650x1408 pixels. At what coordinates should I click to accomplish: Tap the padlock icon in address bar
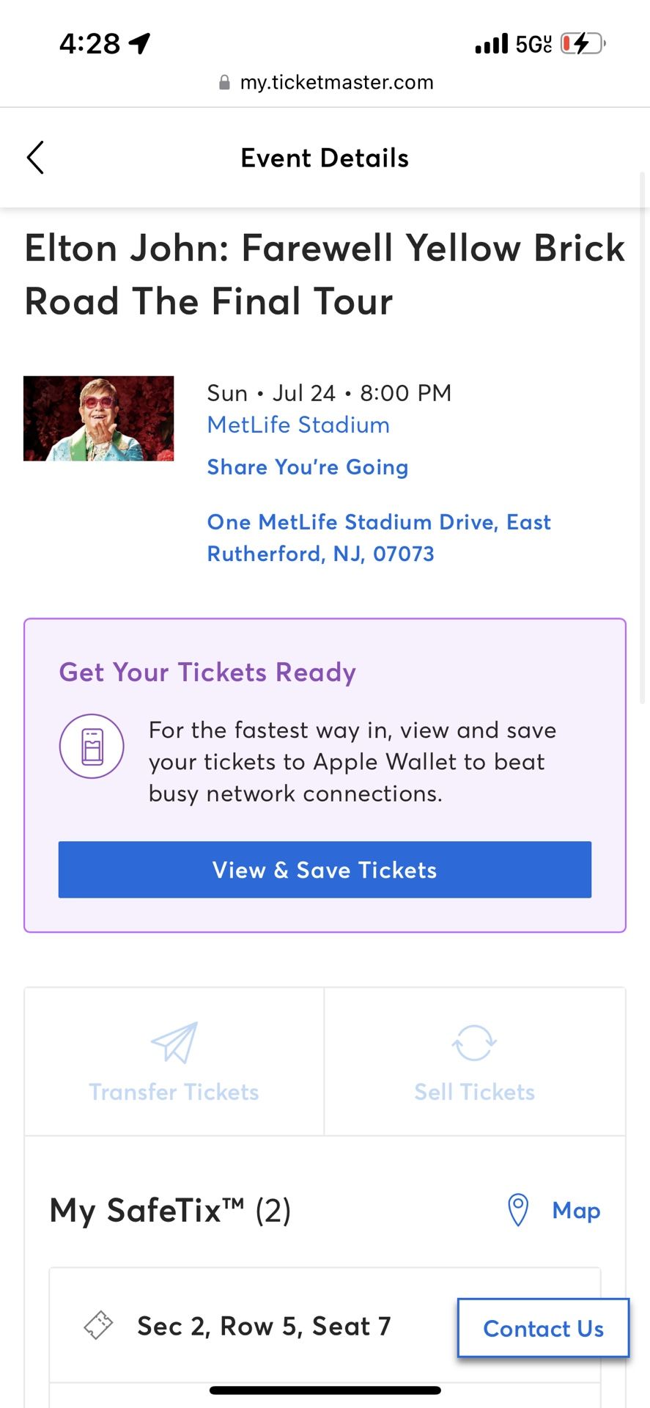coord(225,83)
